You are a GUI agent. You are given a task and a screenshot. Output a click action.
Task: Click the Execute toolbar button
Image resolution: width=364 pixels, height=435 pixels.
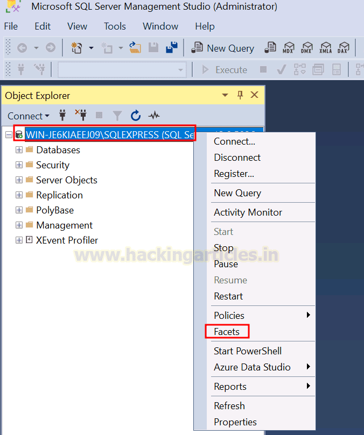point(225,70)
